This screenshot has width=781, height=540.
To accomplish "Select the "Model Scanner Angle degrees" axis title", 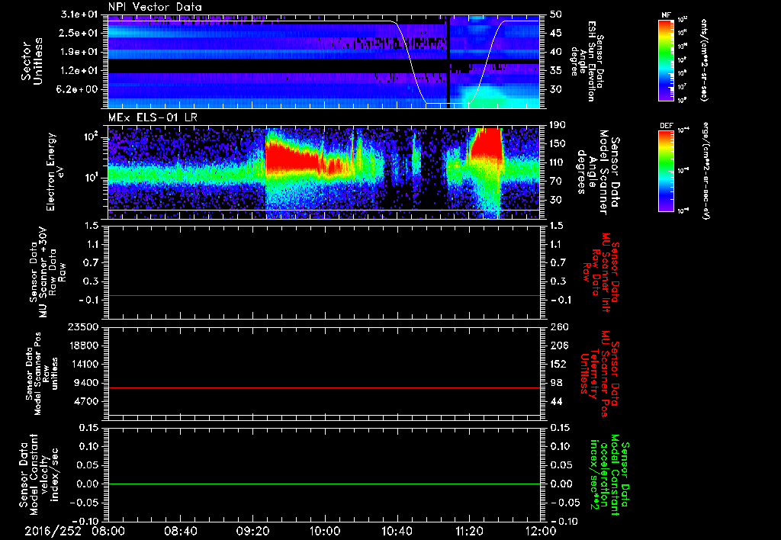I will click(598, 172).
